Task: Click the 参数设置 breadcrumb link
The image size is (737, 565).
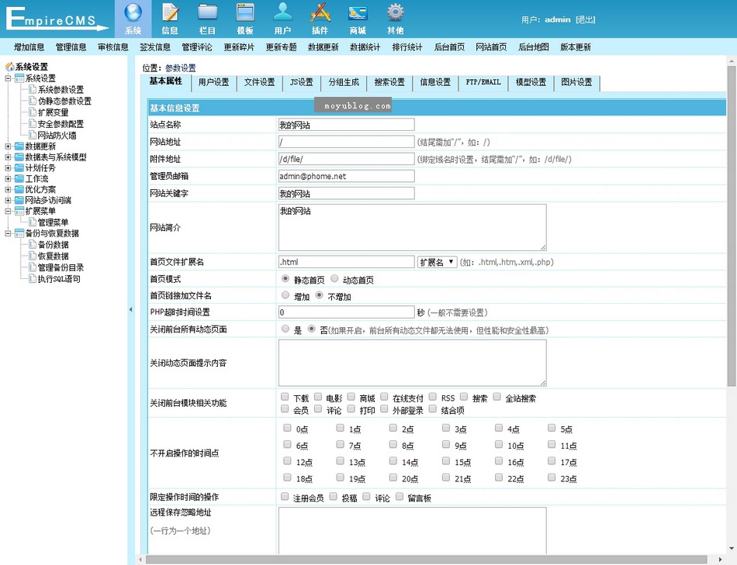Action: click(181, 68)
